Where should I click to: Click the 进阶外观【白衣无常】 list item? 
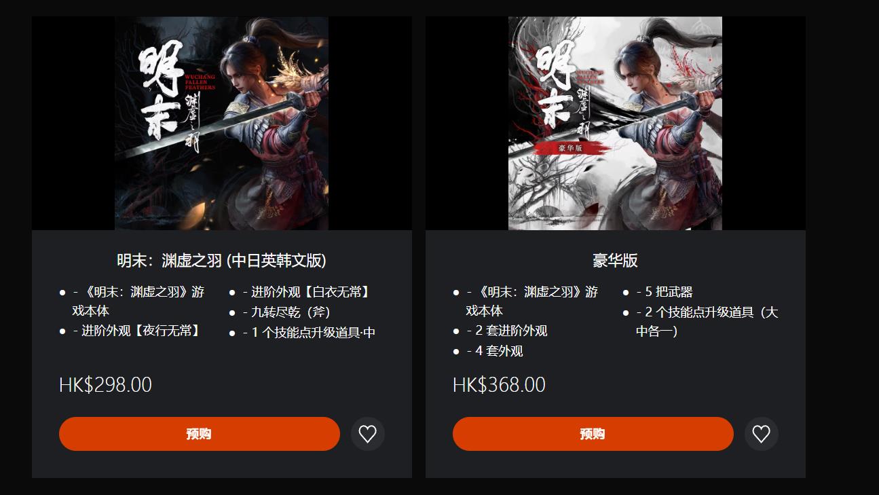(x=306, y=292)
